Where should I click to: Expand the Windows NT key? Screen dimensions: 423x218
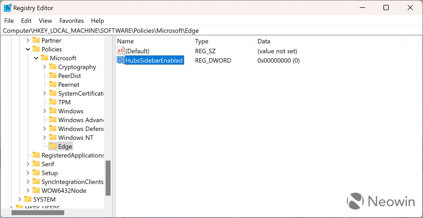(x=44, y=138)
